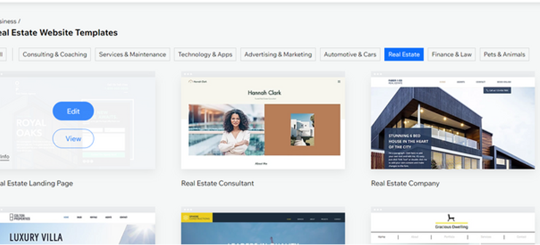Open the Technology & Apps category

[205, 55]
